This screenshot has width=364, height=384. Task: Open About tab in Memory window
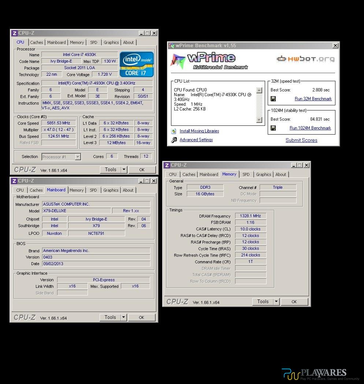281,174
